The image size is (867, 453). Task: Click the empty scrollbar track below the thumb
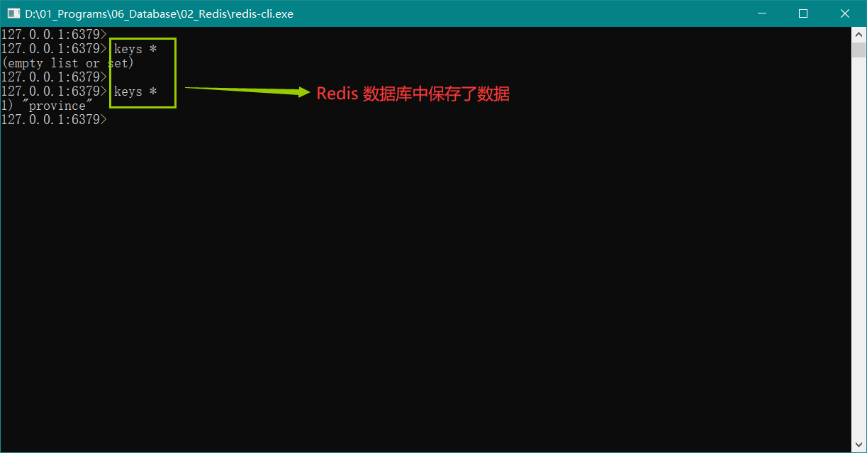858,248
